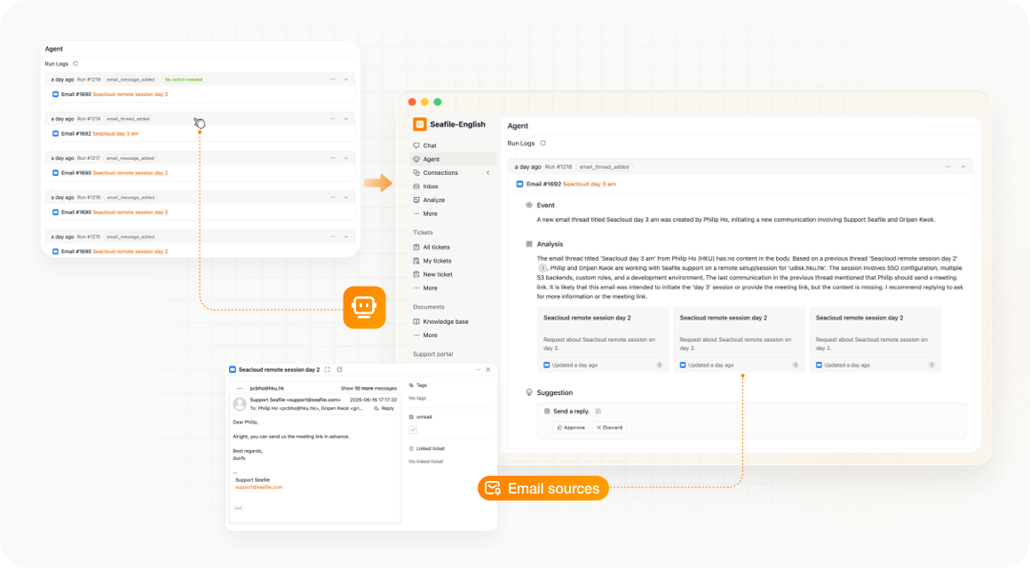Click More under the Tickets section
Image resolution: width=1030 pixels, height=568 pixels.
point(431,288)
